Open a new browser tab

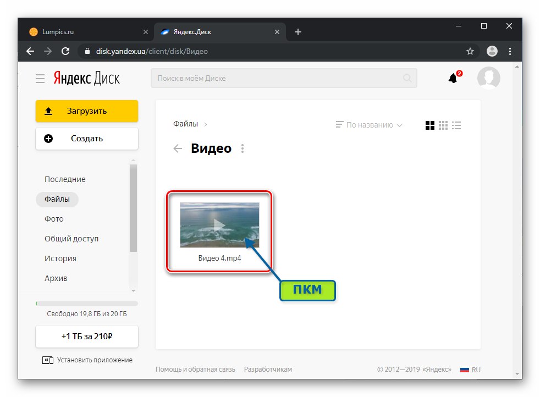point(298,32)
